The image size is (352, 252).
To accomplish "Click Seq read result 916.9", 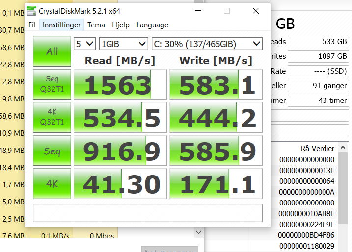I will (120, 151).
